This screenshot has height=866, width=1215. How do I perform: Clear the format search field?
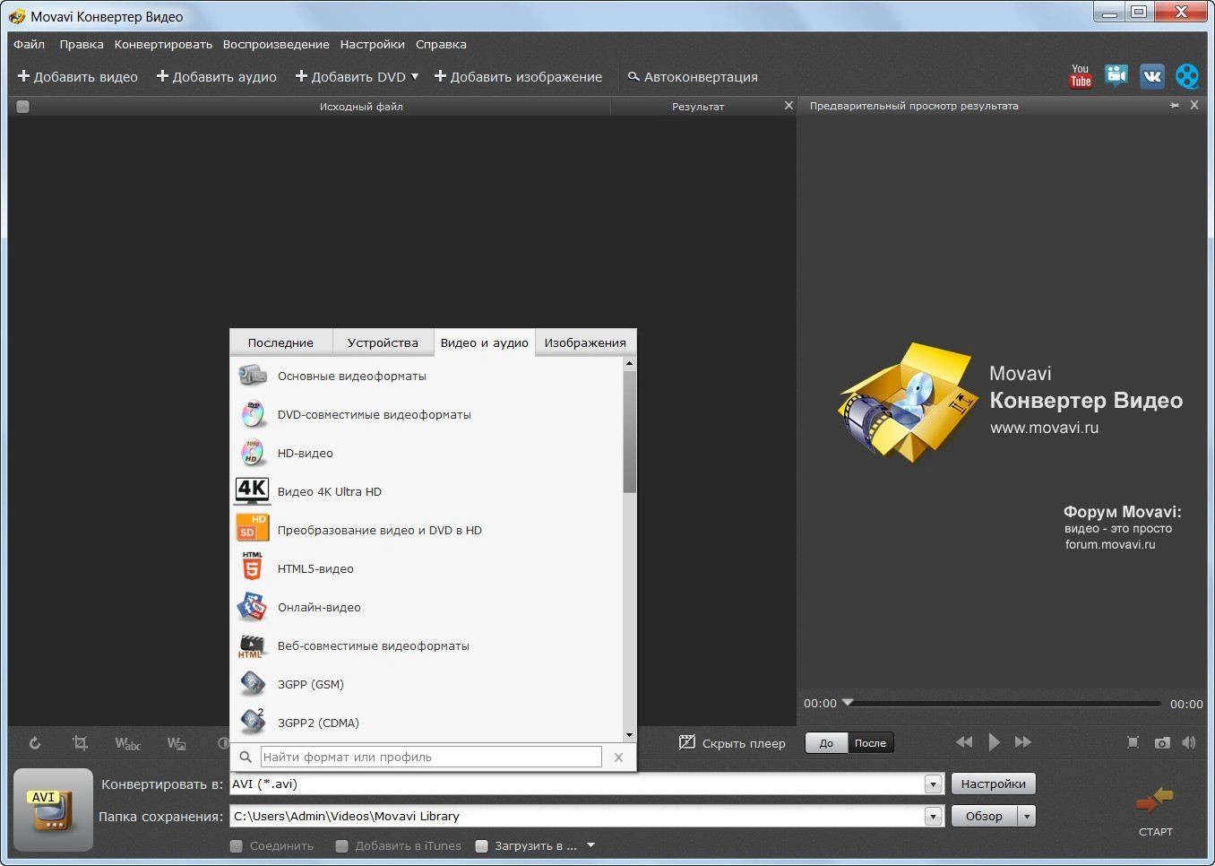pos(618,758)
